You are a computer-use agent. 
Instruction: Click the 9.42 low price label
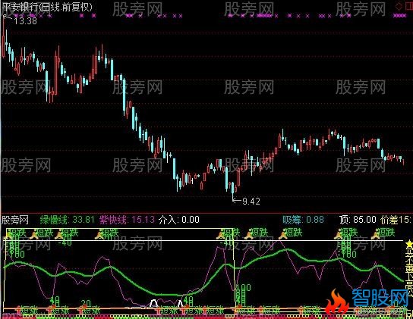[251, 202]
